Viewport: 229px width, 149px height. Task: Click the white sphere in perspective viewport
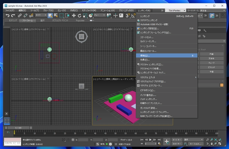[x=128, y=98]
